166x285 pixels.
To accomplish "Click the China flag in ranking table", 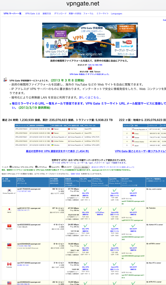I will click(133, 133).
